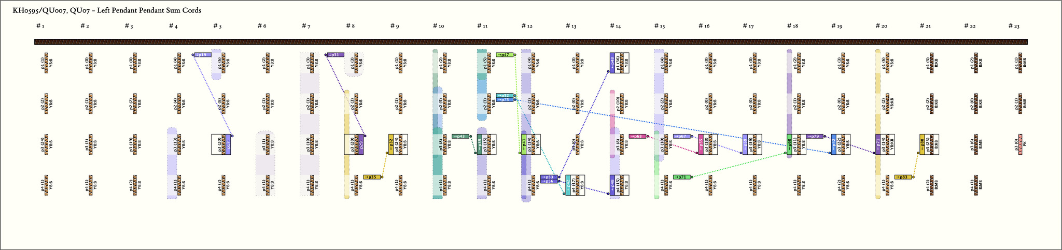Click the # 12 group label

pyautogui.click(x=526, y=26)
